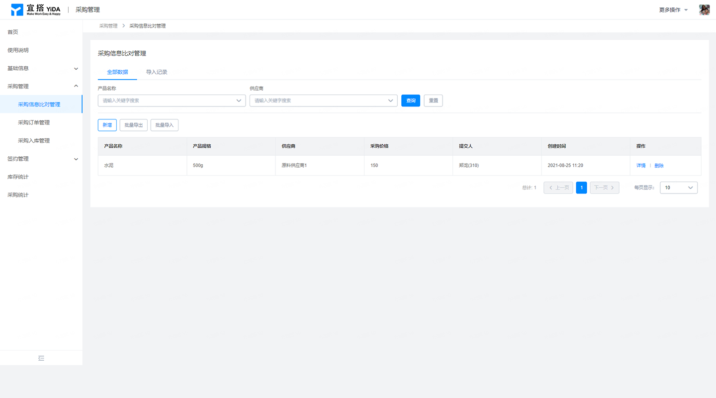Click the 批量导出 button
The height and width of the screenshot is (398, 716).
click(x=134, y=125)
